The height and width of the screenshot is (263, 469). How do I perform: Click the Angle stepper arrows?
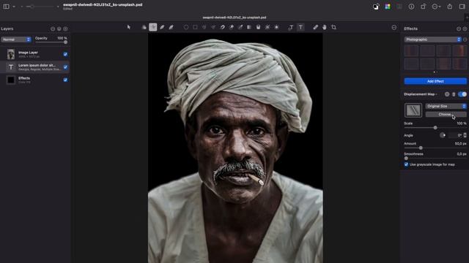(465, 135)
